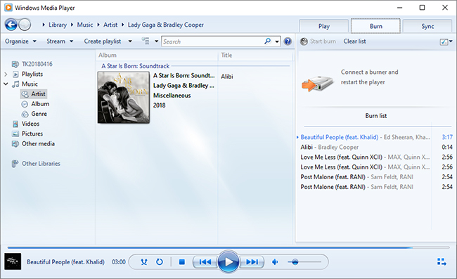
Task: Click Lady Gaga & Bradley Cooper in breadcrumb
Action: pyautogui.click(x=165, y=25)
